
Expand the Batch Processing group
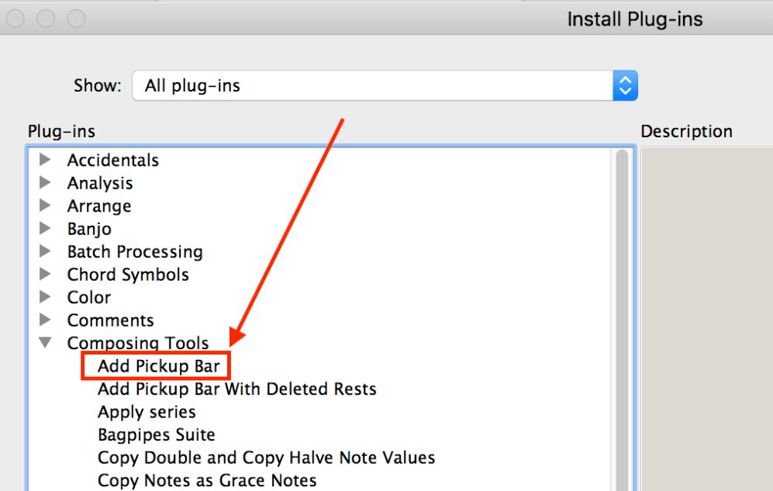pyautogui.click(x=45, y=251)
